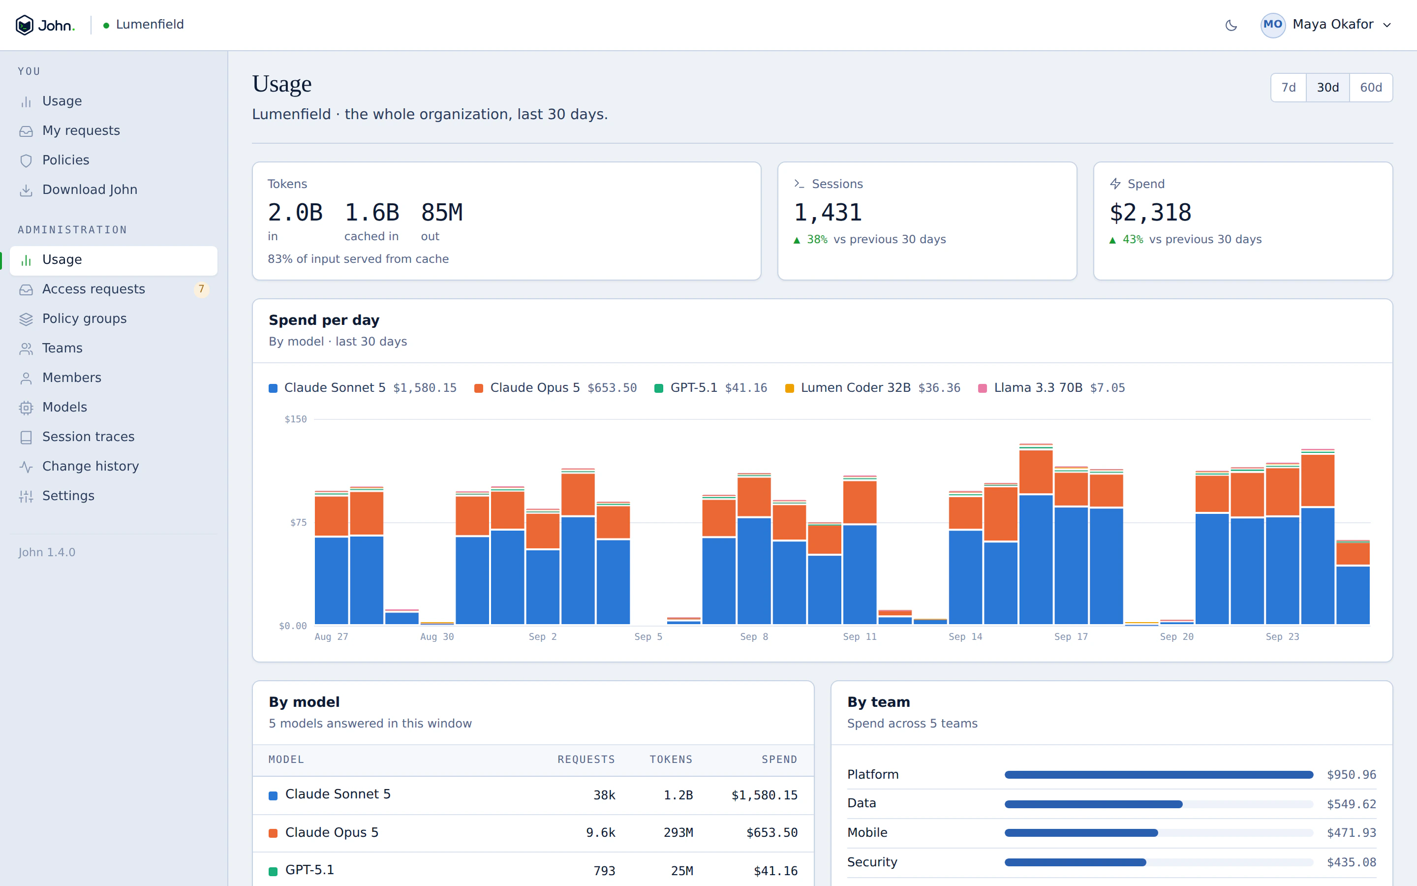Select the 30d range button

coord(1327,87)
